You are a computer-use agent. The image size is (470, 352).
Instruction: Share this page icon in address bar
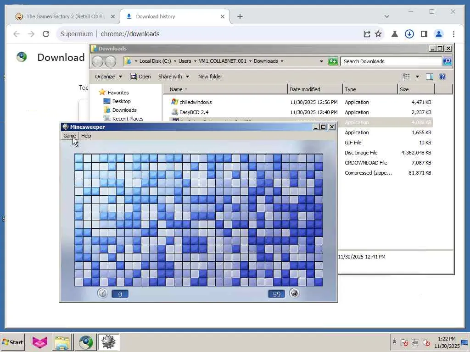pyautogui.click(x=367, y=34)
